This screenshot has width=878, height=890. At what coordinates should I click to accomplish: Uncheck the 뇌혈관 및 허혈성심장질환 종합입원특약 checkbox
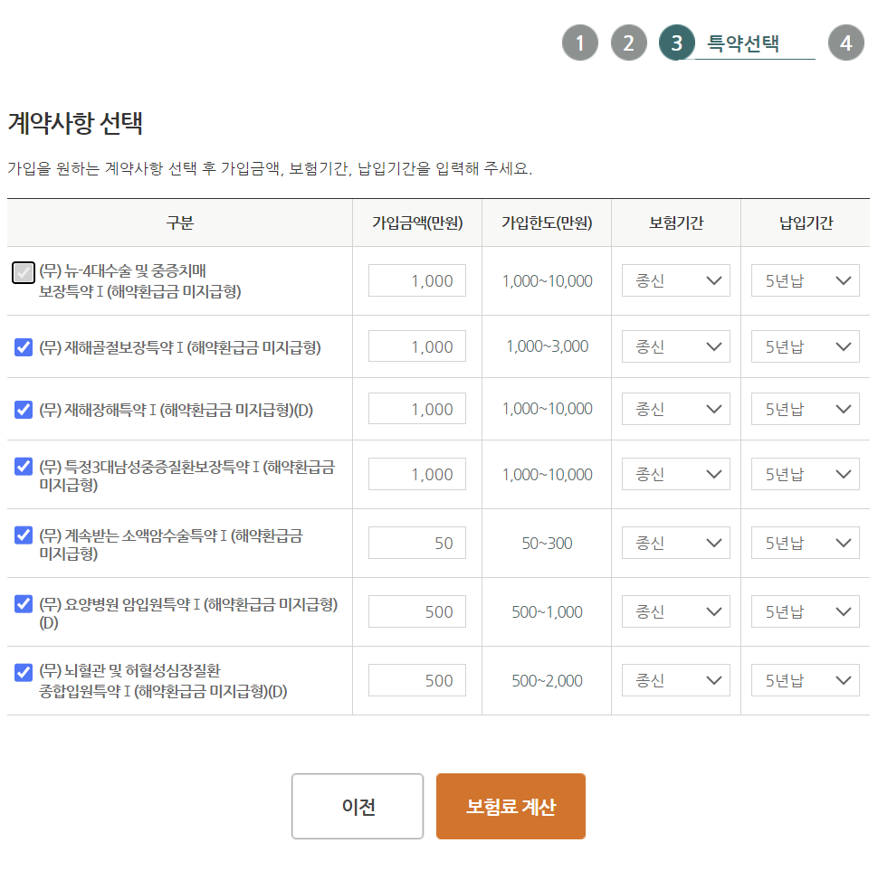[x=24, y=672]
